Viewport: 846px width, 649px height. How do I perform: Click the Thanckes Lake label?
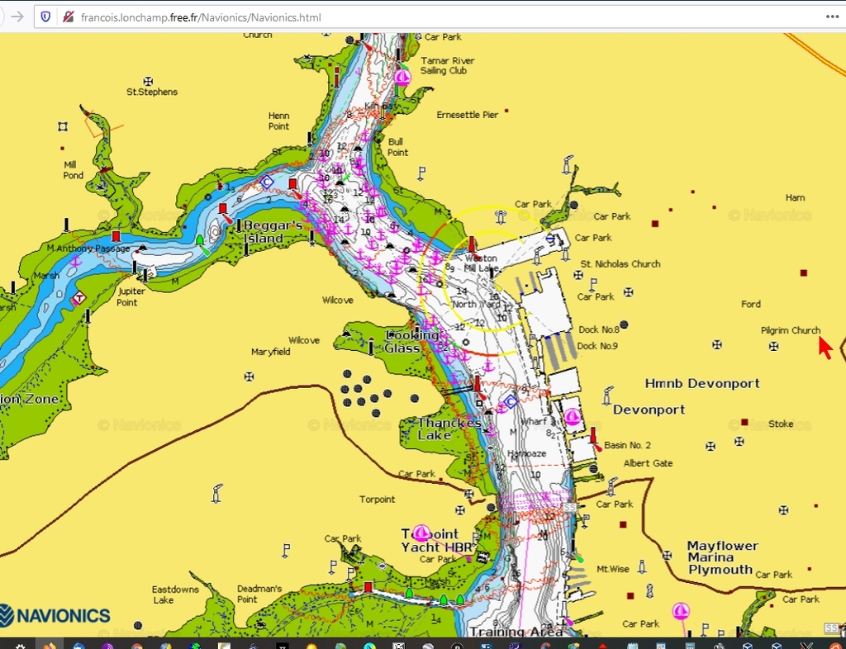coord(449,429)
